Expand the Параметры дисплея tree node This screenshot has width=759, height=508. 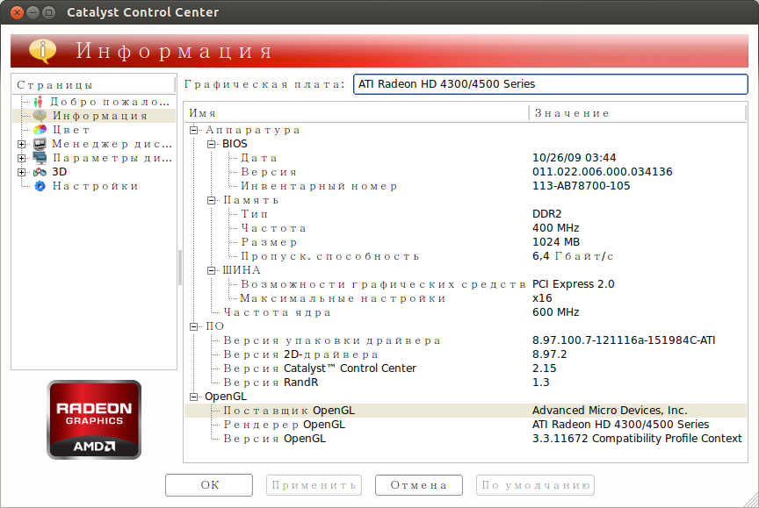(21, 158)
